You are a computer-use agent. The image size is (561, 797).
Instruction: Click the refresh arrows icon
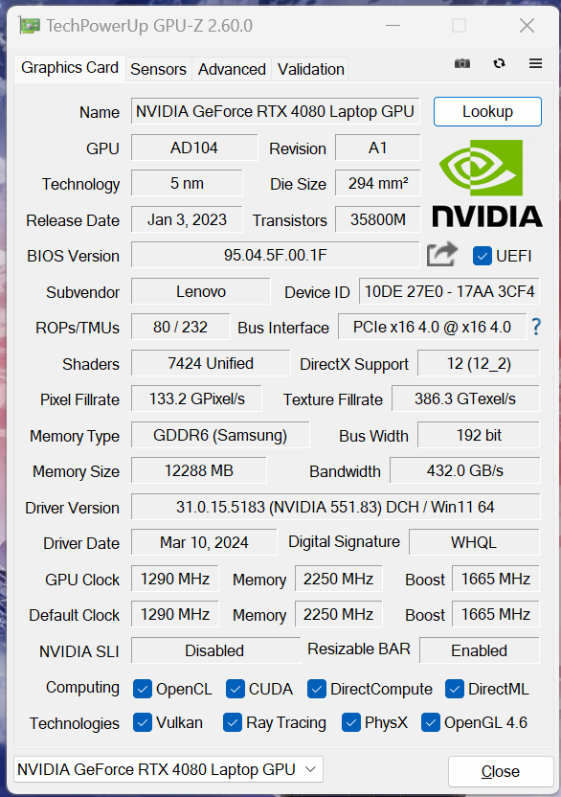(x=499, y=63)
